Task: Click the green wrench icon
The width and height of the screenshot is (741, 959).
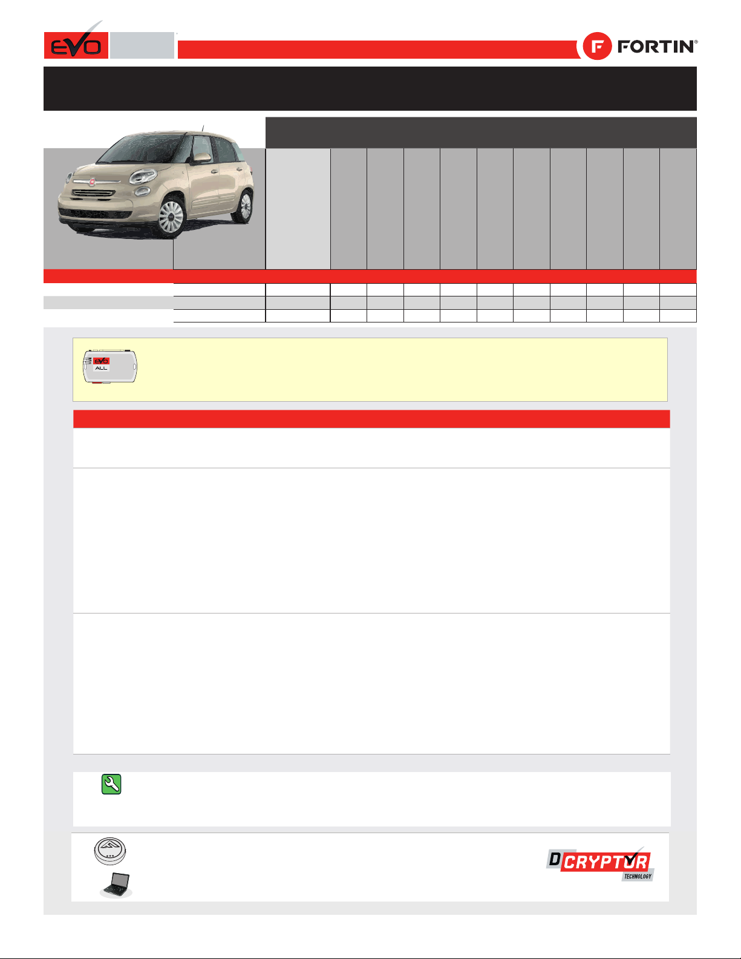Action: [x=111, y=784]
